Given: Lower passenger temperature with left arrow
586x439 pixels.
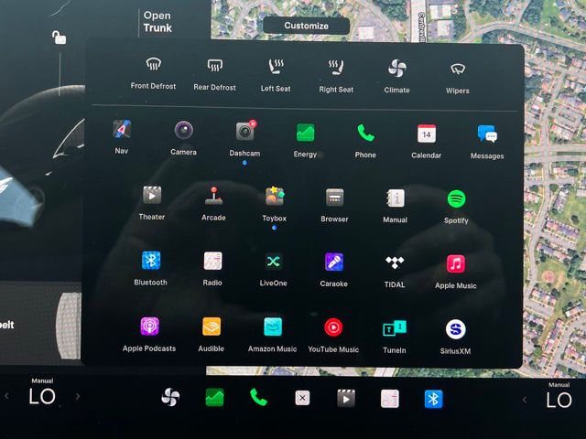Looking at the screenshot, I should (524, 399).
